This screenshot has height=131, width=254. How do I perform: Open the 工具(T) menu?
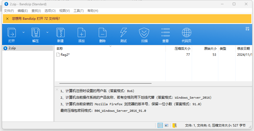(x=79, y=11)
